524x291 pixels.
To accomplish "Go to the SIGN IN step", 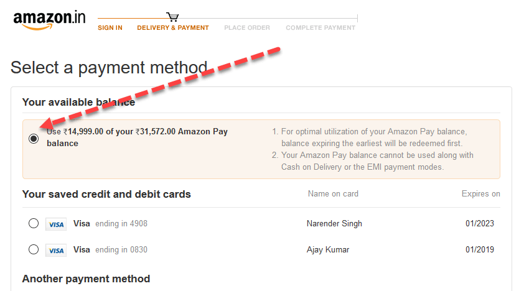I will pyautogui.click(x=110, y=28).
